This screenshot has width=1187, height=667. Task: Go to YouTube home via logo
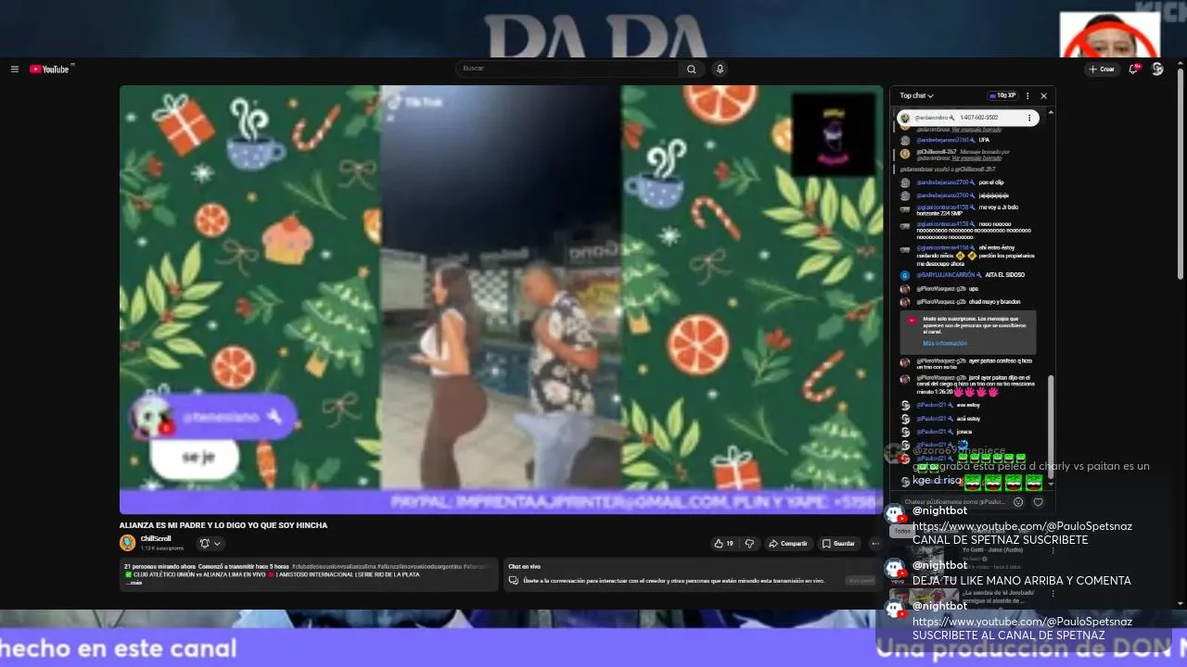(51, 69)
